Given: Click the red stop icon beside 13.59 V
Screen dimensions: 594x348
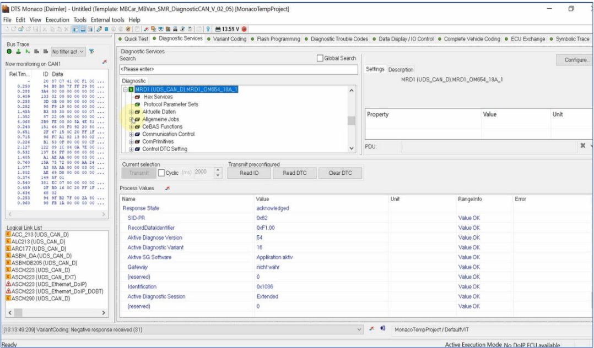Looking at the screenshot, I should click(244, 29).
